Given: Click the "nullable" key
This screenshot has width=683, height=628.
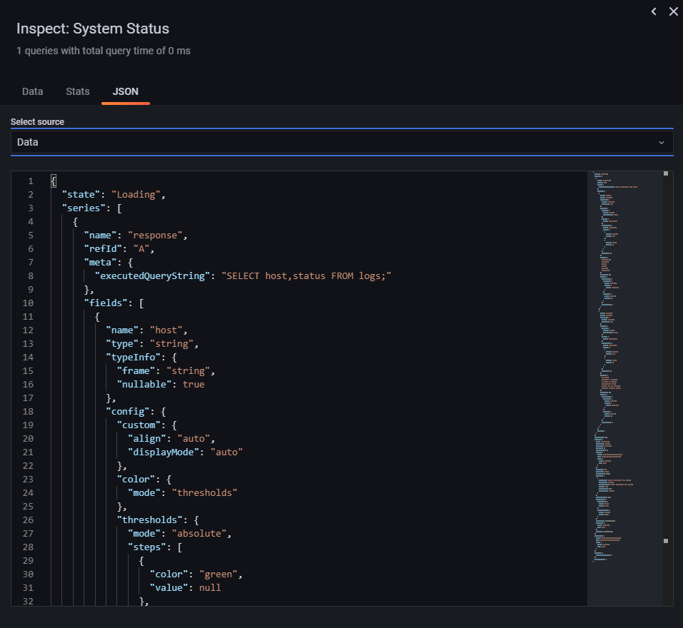Looking at the screenshot, I should 144,384.
